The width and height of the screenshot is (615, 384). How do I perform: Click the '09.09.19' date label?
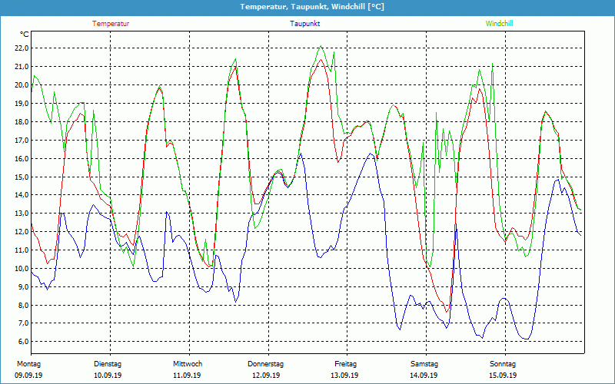point(28,376)
